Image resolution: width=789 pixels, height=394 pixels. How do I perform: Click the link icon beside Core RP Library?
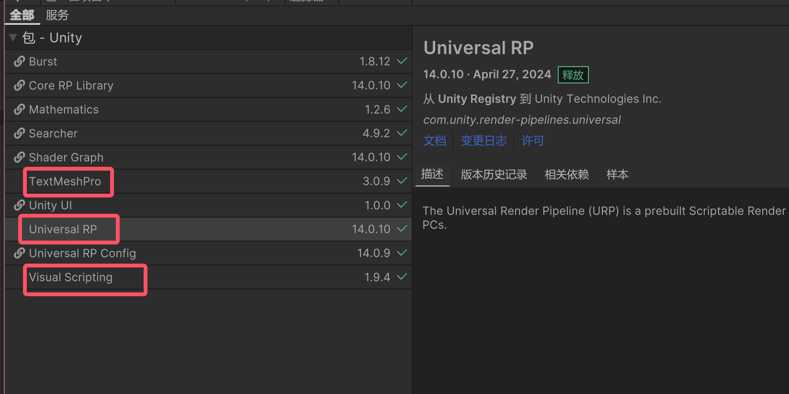click(x=20, y=85)
